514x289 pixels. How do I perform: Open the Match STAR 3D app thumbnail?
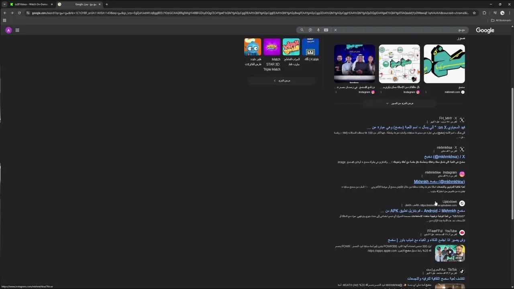click(272, 47)
